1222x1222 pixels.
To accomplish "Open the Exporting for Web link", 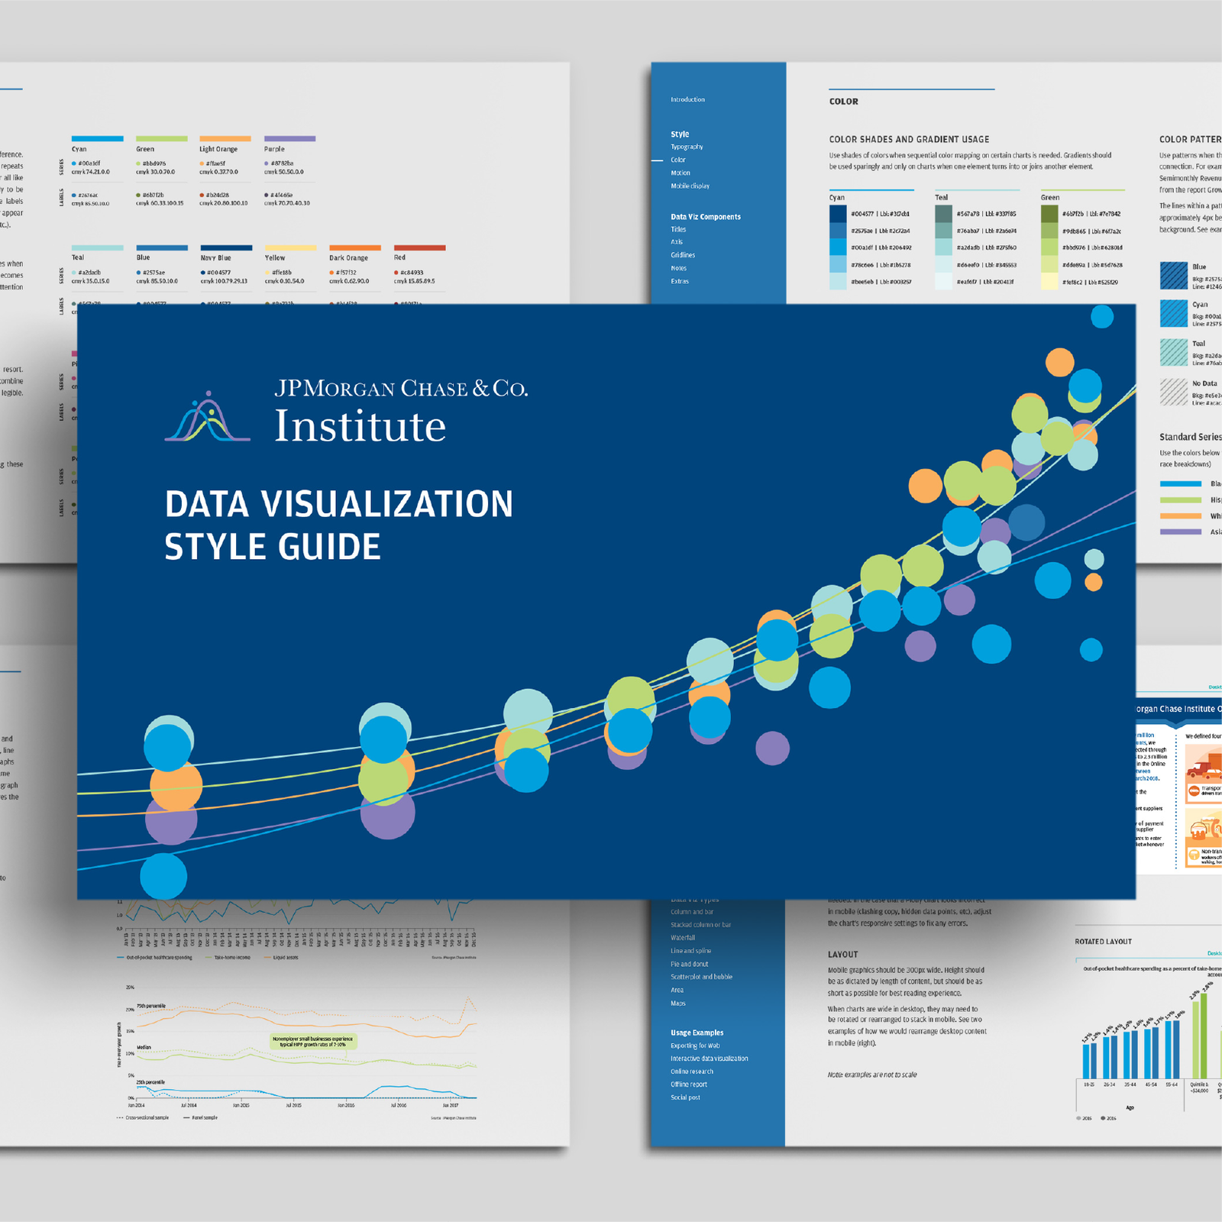I will click(x=695, y=1046).
